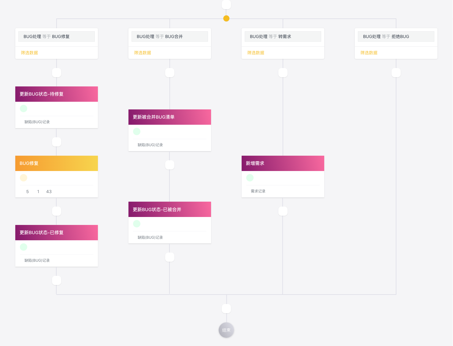This screenshot has width=453, height=346.
Task: Click green icon in 更新BUG状态-已修复 node
Action: [24, 247]
